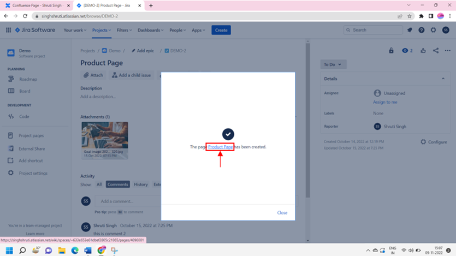
Task: Click the browser address bar URL
Action: click(x=80, y=16)
